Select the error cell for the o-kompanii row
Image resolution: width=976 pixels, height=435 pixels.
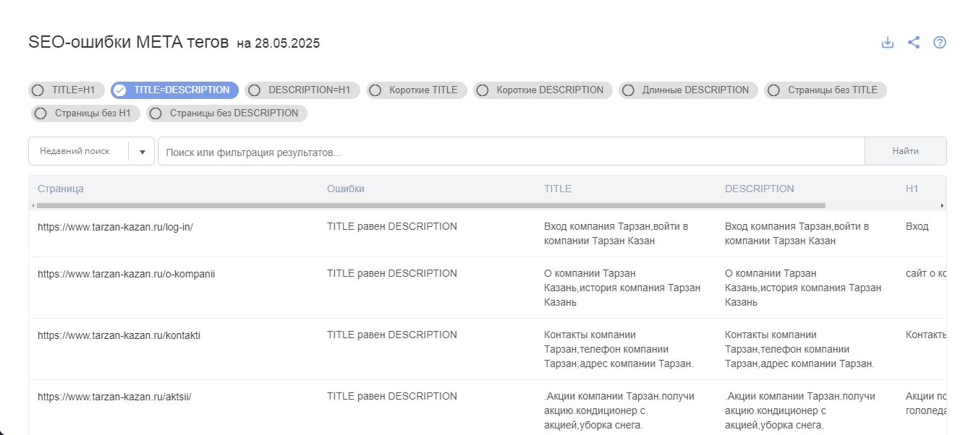[392, 273]
